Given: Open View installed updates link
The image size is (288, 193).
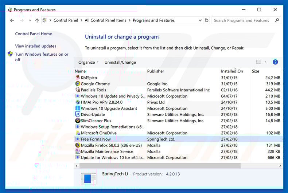Looking at the screenshot, I should pos(36,46).
